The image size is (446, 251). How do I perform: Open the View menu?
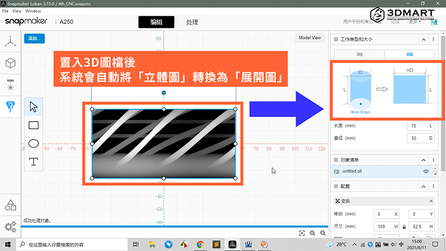coord(17,11)
